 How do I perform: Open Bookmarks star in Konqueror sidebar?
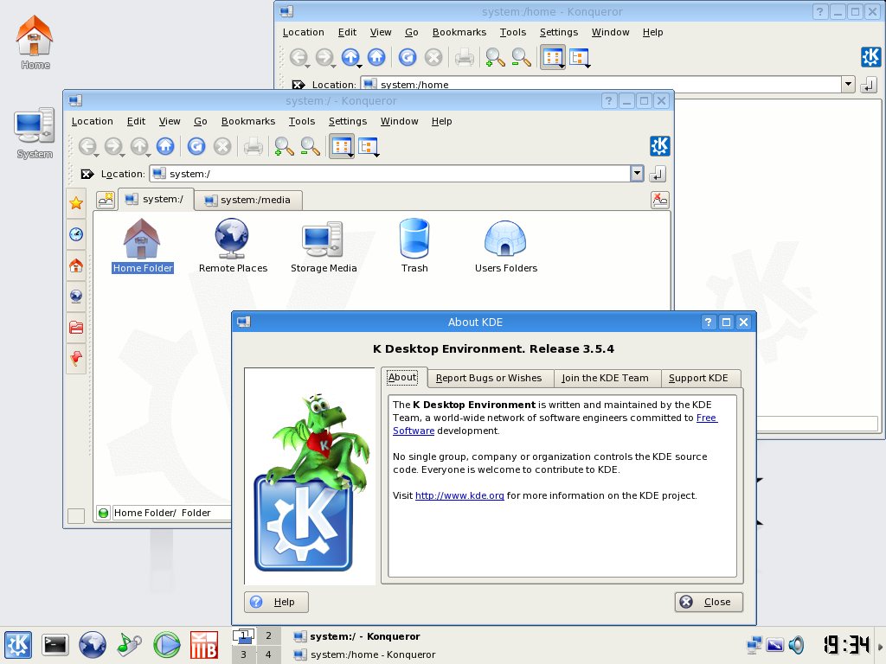76,203
